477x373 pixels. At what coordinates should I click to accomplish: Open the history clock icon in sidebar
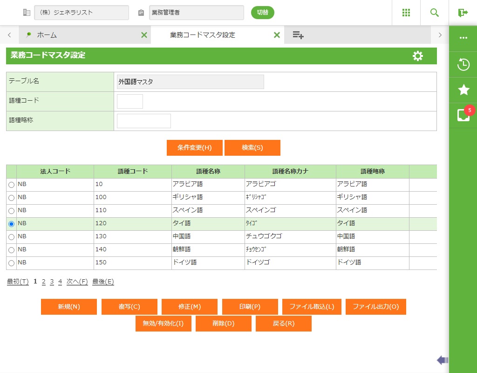tap(463, 64)
